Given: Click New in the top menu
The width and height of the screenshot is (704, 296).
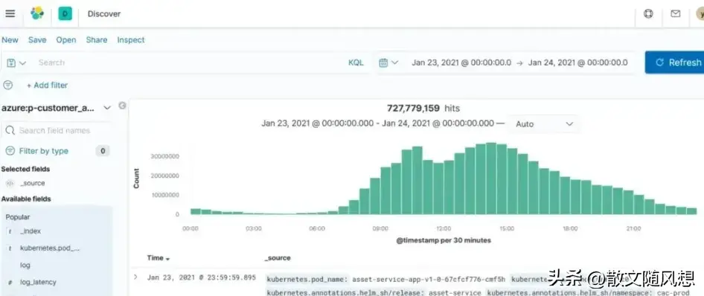Looking at the screenshot, I should coord(10,40).
